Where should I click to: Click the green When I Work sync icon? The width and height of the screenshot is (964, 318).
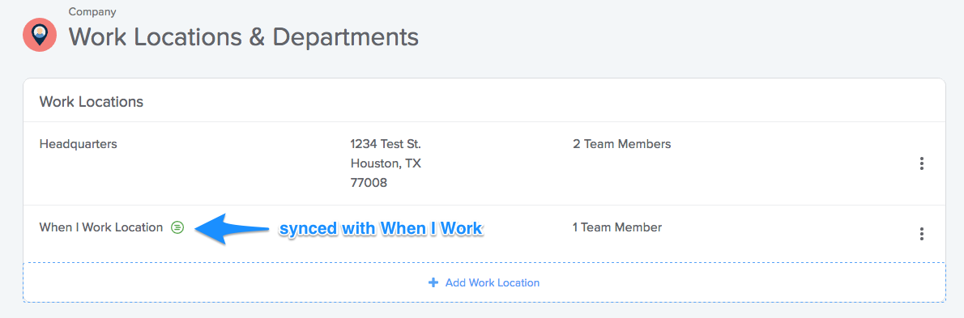(177, 227)
